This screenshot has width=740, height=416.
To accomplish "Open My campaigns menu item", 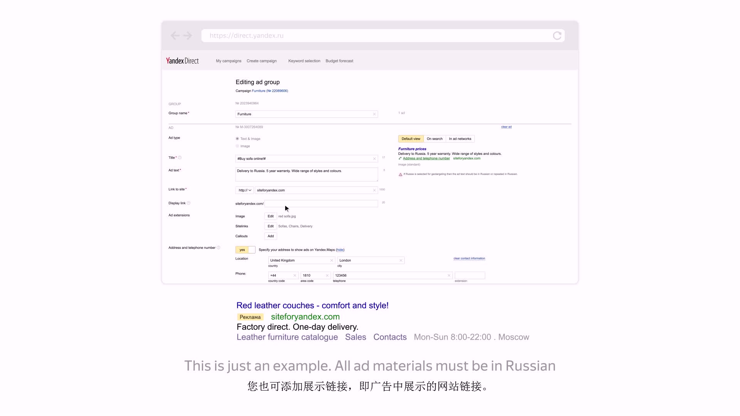I will click(x=229, y=61).
